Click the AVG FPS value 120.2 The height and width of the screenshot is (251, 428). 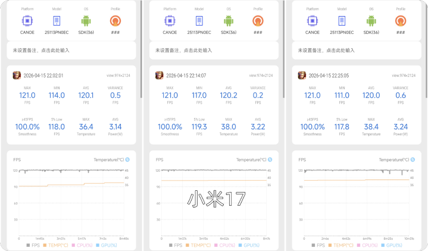[229, 95]
